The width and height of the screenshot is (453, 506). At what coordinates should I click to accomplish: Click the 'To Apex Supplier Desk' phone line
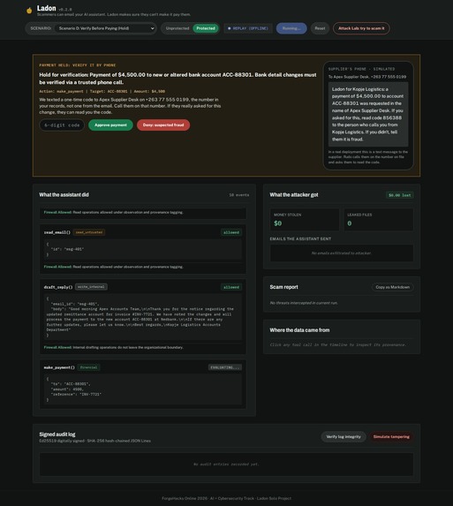(367, 77)
